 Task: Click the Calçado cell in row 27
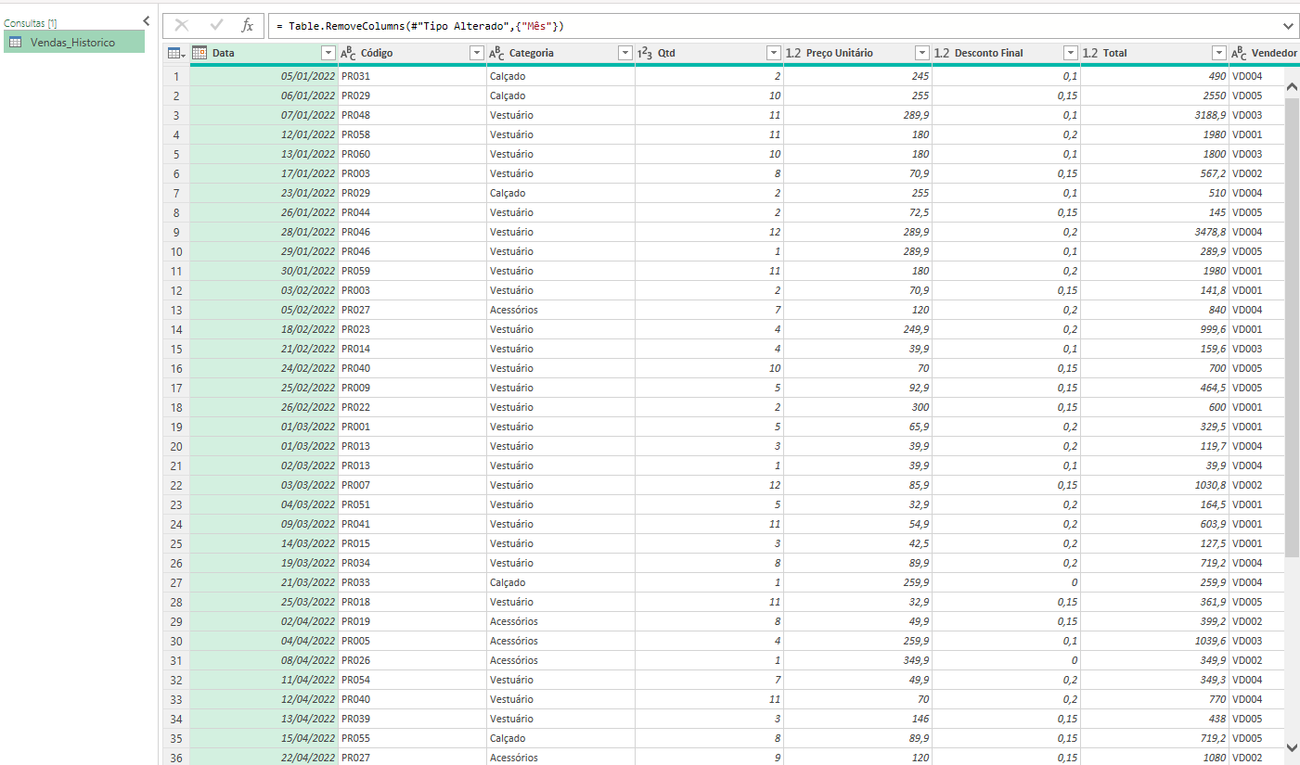(x=560, y=582)
